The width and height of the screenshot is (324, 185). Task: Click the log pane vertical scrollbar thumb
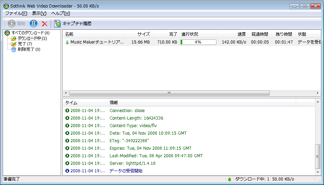point(318,157)
